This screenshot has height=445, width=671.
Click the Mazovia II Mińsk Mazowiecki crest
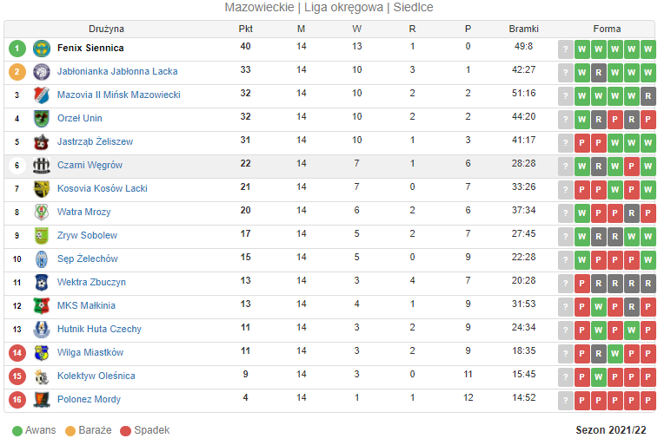[x=42, y=95]
